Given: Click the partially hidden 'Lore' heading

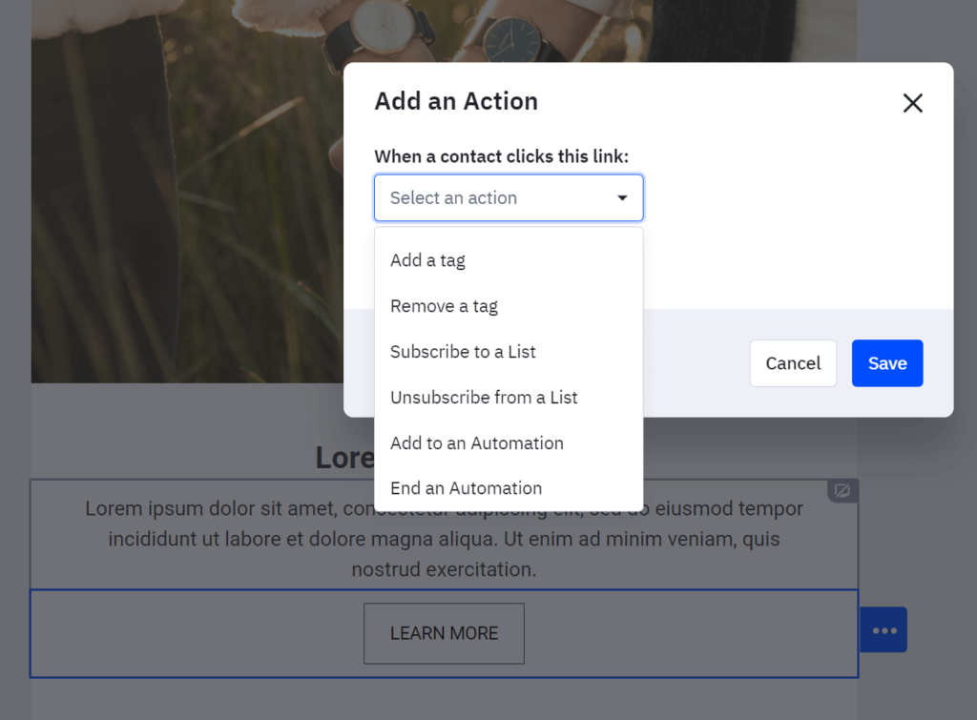Looking at the screenshot, I should [343, 459].
